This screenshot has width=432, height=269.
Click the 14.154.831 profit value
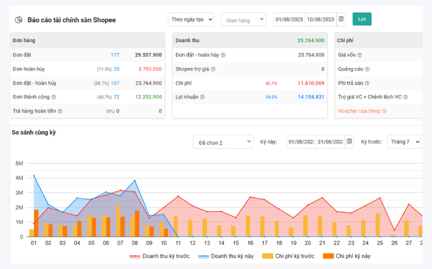point(311,97)
